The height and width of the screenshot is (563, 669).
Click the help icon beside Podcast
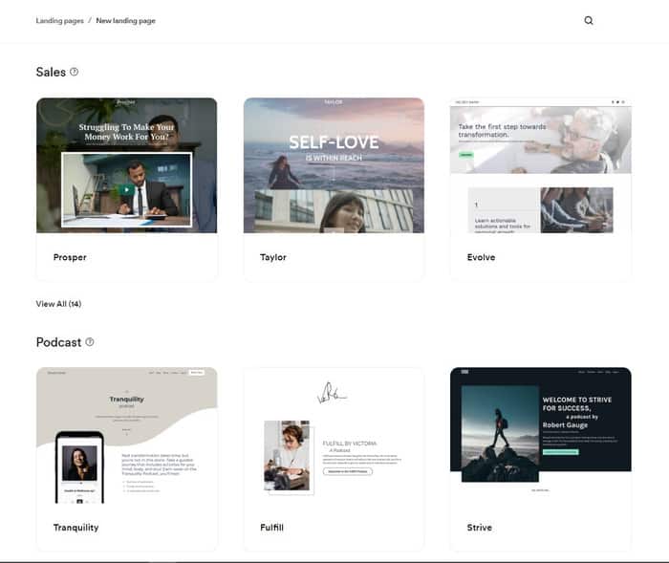click(90, 342)
